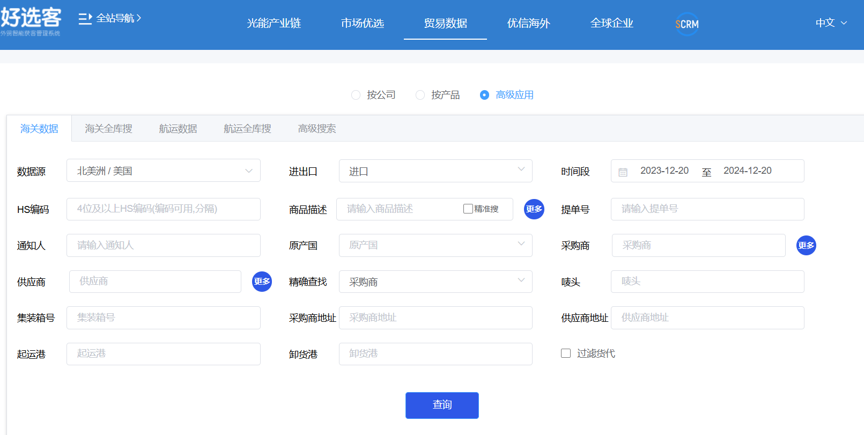Screen dimensions: 864x435
Task: Click the SCRM circular icon
Action: point(686,24)
